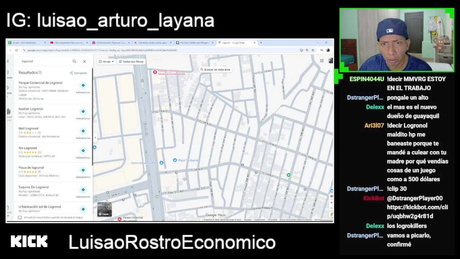Click the info icon next to Resultados
The width and height of the screenshot is (460, 259).
click(x=40, y=72)
